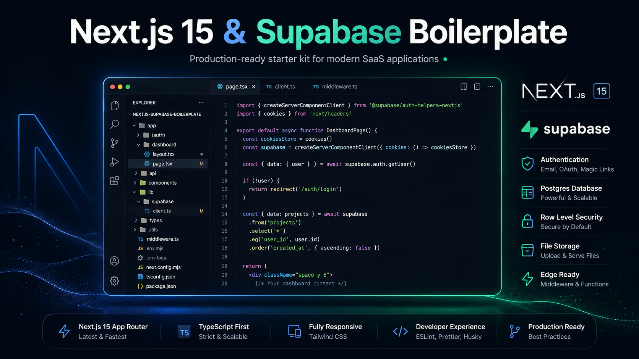Click the React icon on page.tsx tab
Screen dimensions: 639x359
click(x=220, y=87)
